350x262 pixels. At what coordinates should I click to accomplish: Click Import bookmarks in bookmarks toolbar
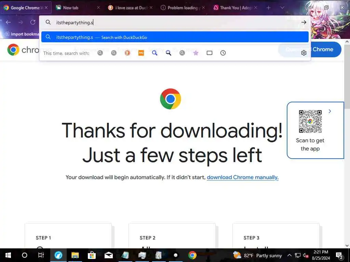(22, 34)
